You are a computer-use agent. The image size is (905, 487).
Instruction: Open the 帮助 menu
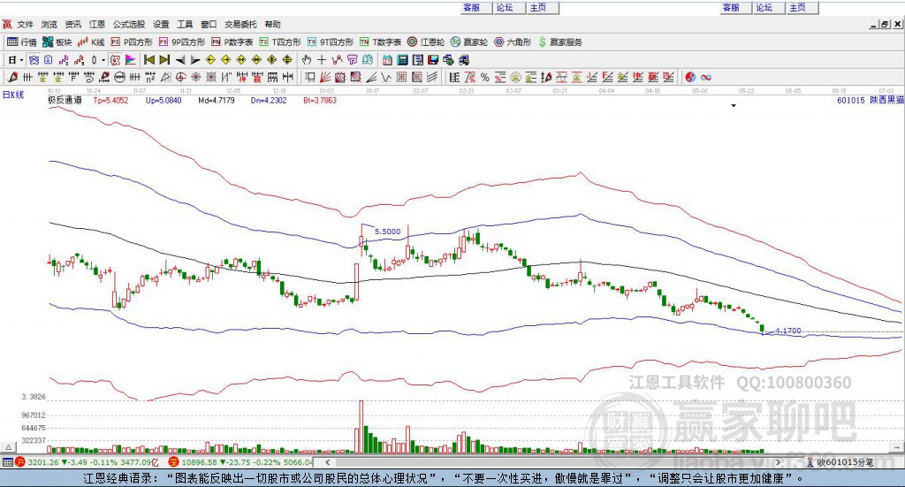point(272,24)
